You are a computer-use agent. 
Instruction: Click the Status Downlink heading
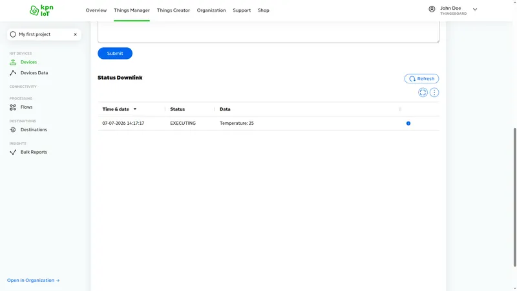(120, 78)
